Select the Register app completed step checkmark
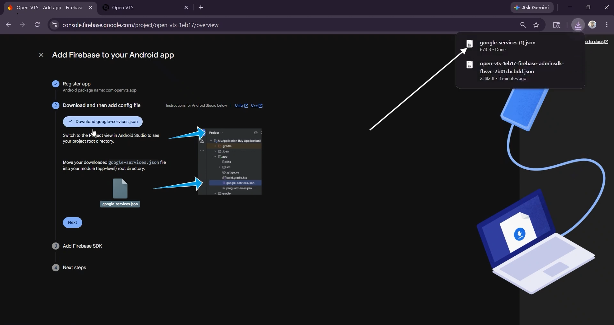This screenshot has width=614, height=325. (x=56, y=84)
